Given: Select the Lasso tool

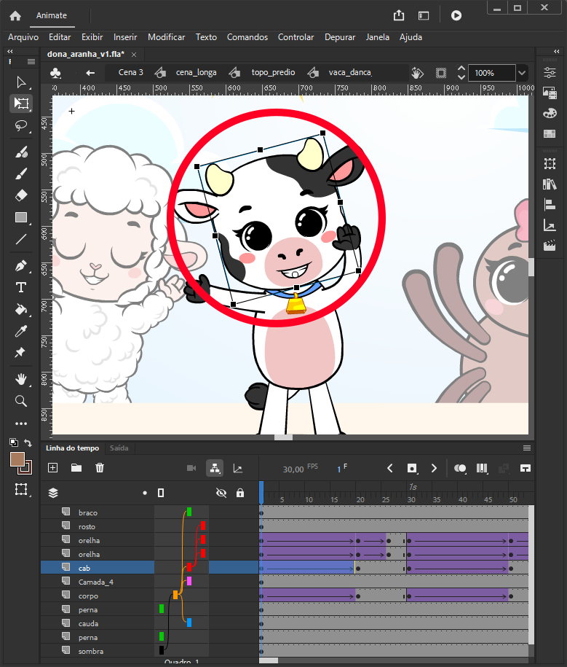Looking at the screenshot, I should pyautogui.click(x=21, y=125).
